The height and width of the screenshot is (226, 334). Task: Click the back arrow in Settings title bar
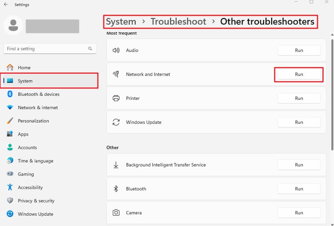tap(6, 4)
